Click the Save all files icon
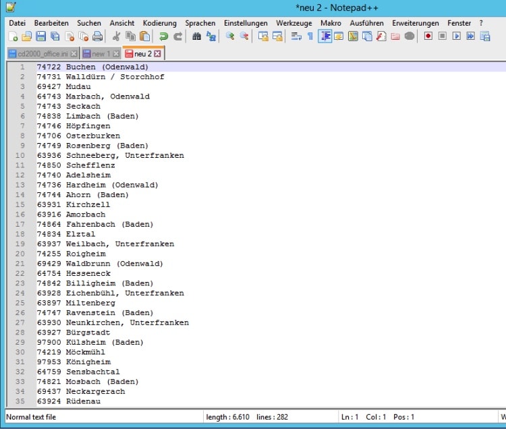This screenshot has height=429, width=506. [55, 36]
